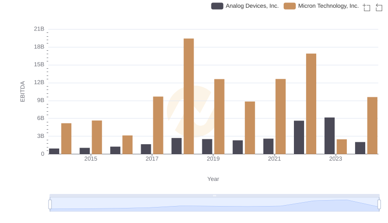The height and width of the screenshot is (223, 388).
Task: Click the 21B y-axis label
Action: 39,29
